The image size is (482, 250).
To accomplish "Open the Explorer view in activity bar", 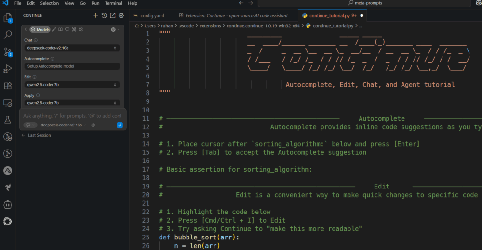I will click(8, 18).
